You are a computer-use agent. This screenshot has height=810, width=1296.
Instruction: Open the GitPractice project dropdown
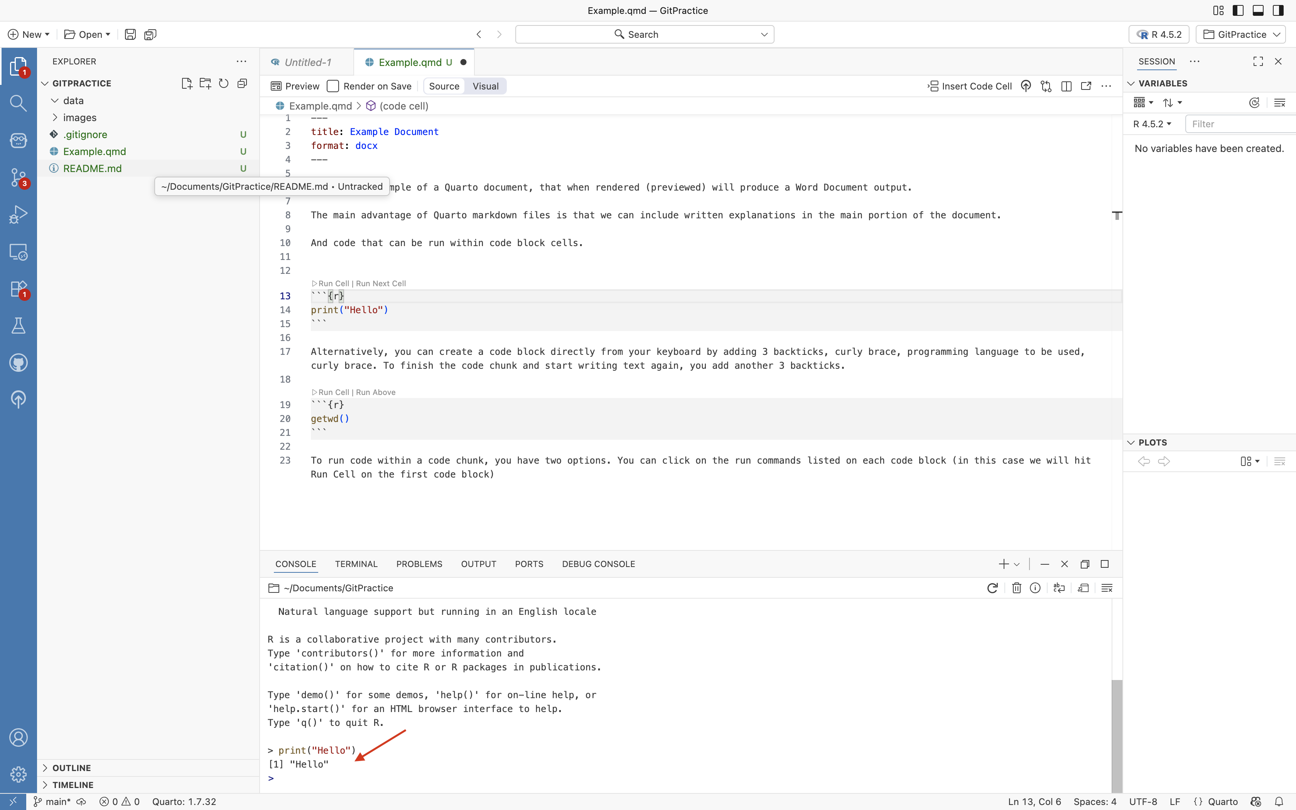click(x=1241, y=34)
